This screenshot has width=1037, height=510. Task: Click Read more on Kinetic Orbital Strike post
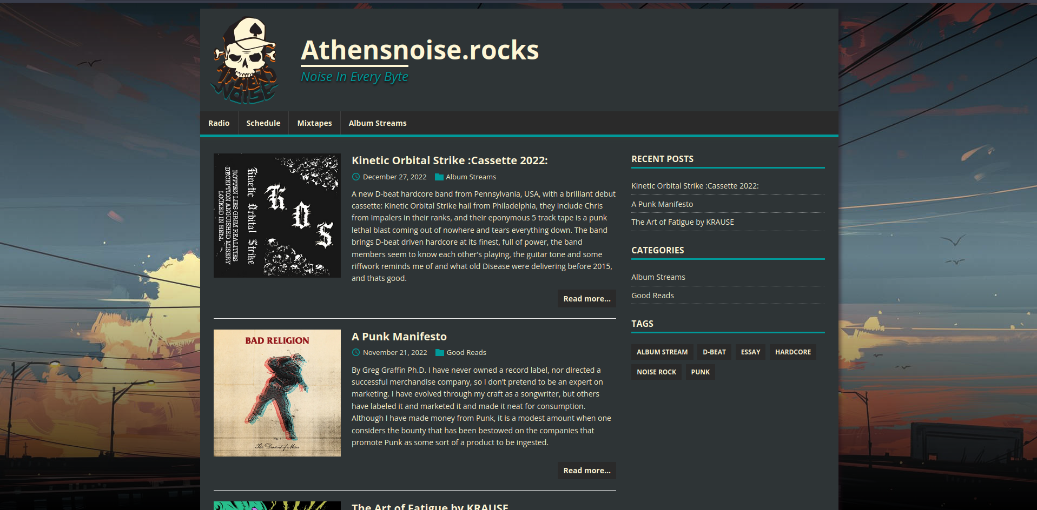(x=587, y=299)
